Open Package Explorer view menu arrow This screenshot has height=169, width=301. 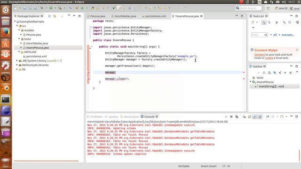point(69,15)
